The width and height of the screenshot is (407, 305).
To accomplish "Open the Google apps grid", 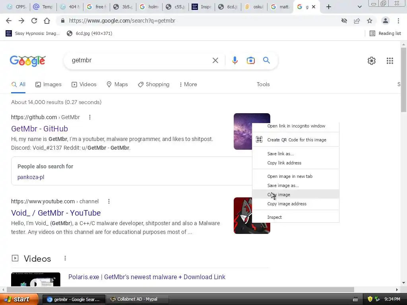I will tap(390, 61).
